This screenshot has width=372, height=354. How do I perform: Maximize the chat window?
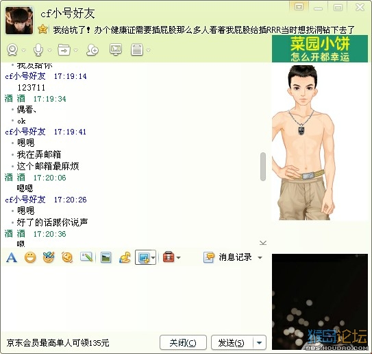coord(338,8)
